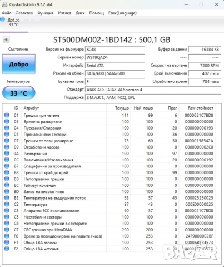Click status icon for attribute 0C

(7, 160)
